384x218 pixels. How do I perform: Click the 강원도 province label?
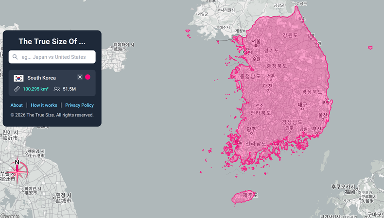pyautogui.click(x=290, y=35)
